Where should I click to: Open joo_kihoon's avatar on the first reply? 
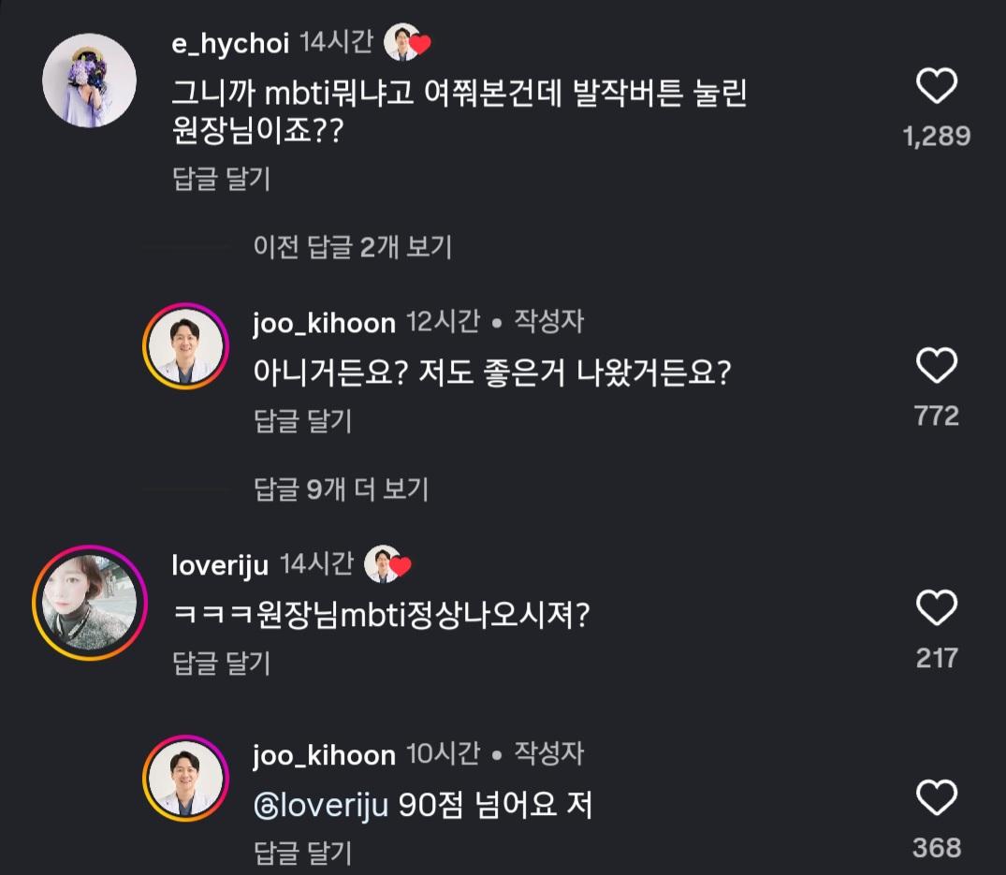[185, 346]
